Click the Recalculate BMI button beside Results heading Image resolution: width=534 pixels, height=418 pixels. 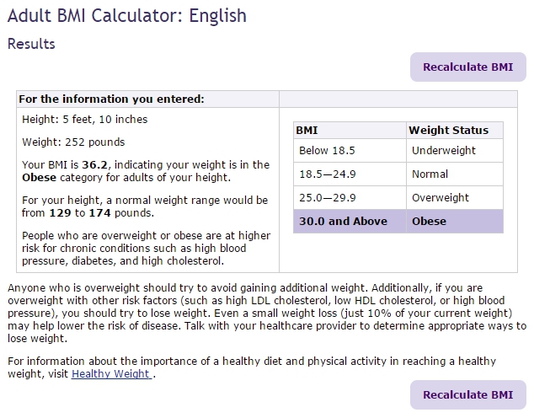467,67
